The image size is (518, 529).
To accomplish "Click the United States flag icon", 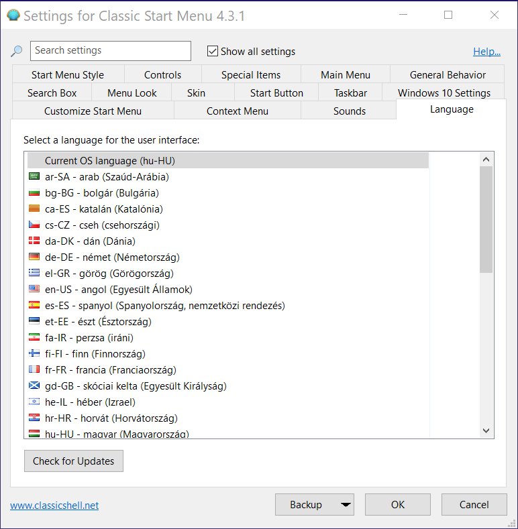I will tap(34, 289).
